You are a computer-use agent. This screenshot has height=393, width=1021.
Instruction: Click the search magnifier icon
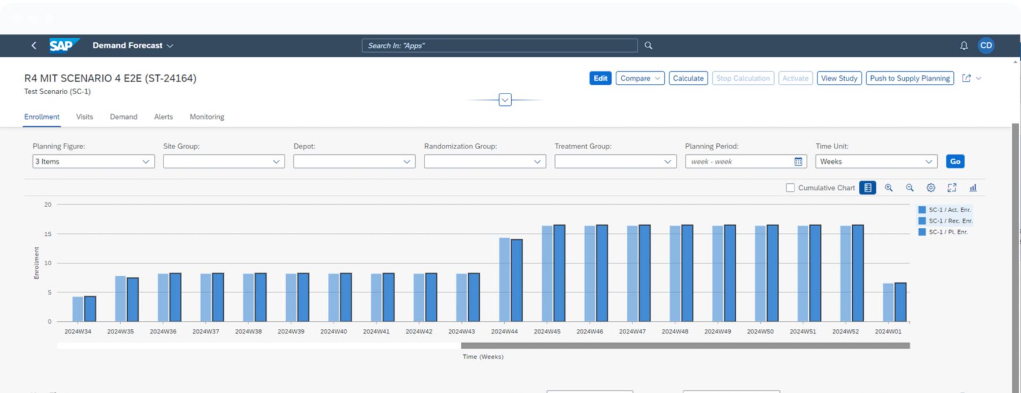pos(648,46)
